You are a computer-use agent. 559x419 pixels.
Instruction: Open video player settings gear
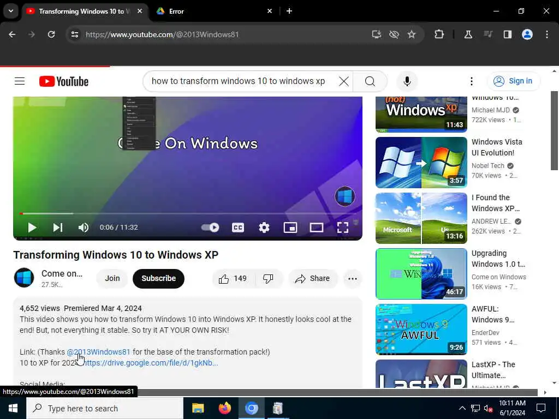pyautogui.click(x=264, y=228)
